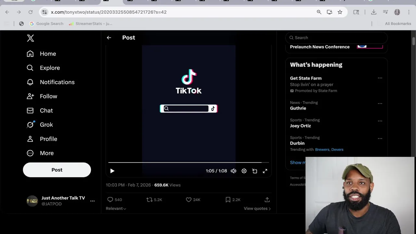Screen dimensions: 416x234
Task: Open options for State Farm trend
Action: [380, 78]
